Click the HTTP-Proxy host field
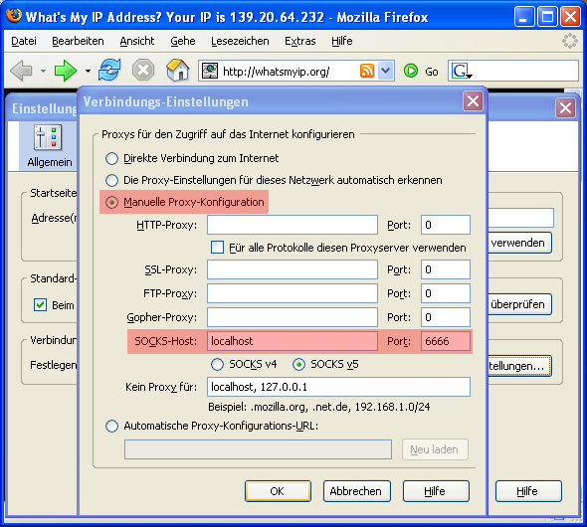This screenshot has height=527, width=587. (x=293, y=225)
